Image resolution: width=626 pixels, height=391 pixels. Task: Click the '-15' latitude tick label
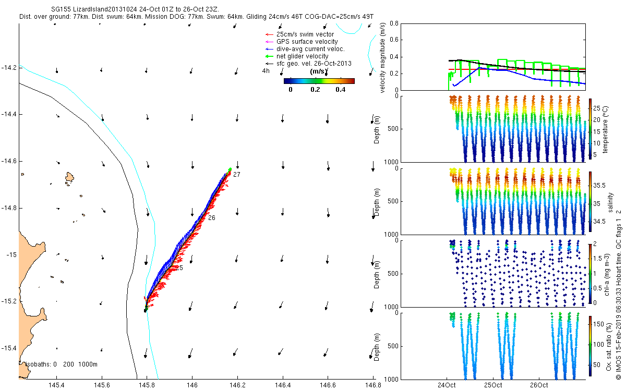coord(11,255)
